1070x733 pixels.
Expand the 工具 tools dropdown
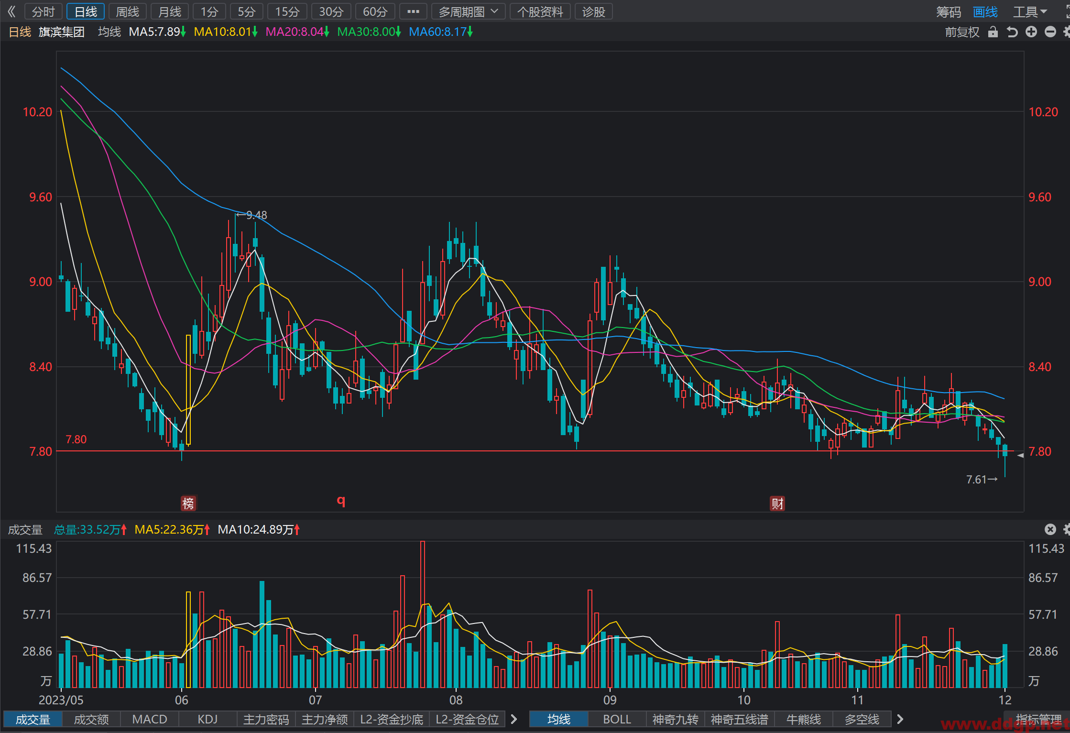coord(1030,11)
